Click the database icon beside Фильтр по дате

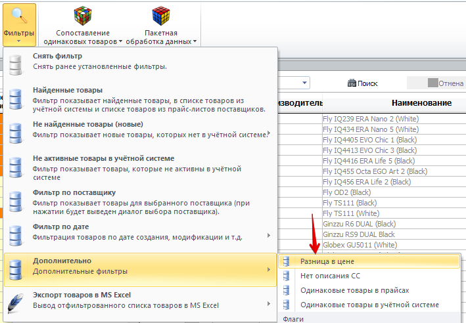(x=15, y=236)
